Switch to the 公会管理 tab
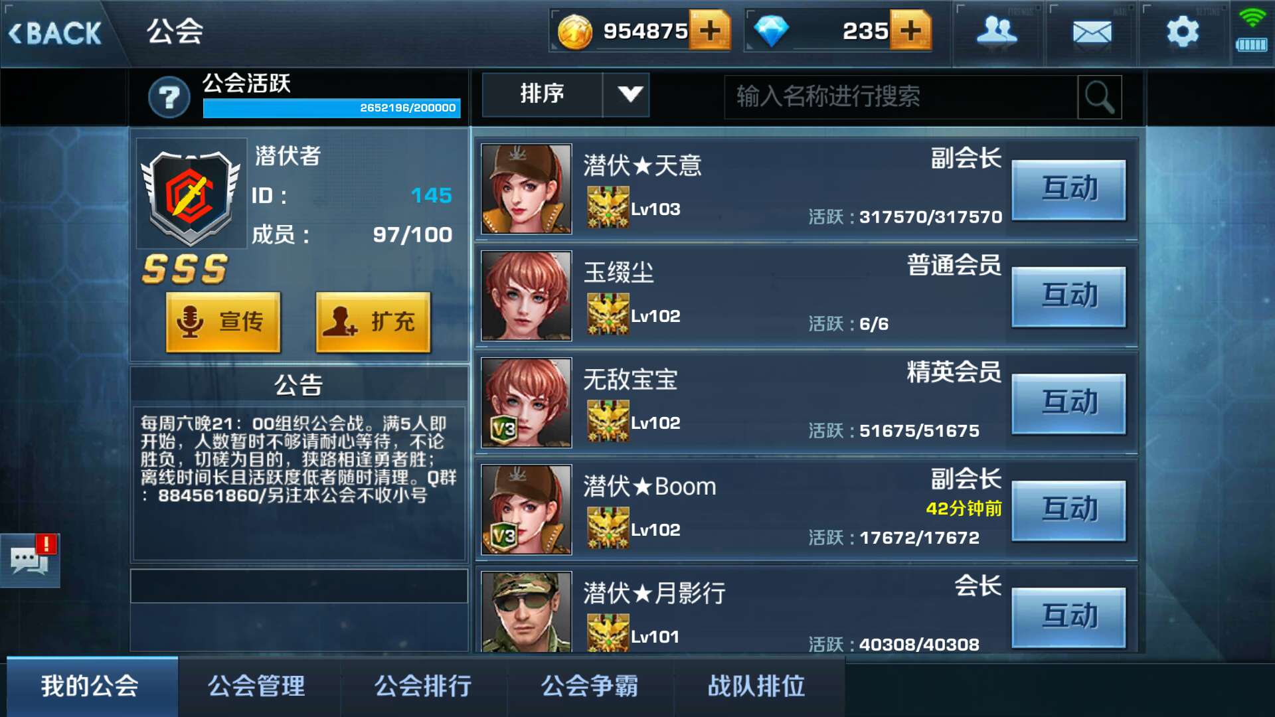 pyautogui.click(x=258, y=686)
